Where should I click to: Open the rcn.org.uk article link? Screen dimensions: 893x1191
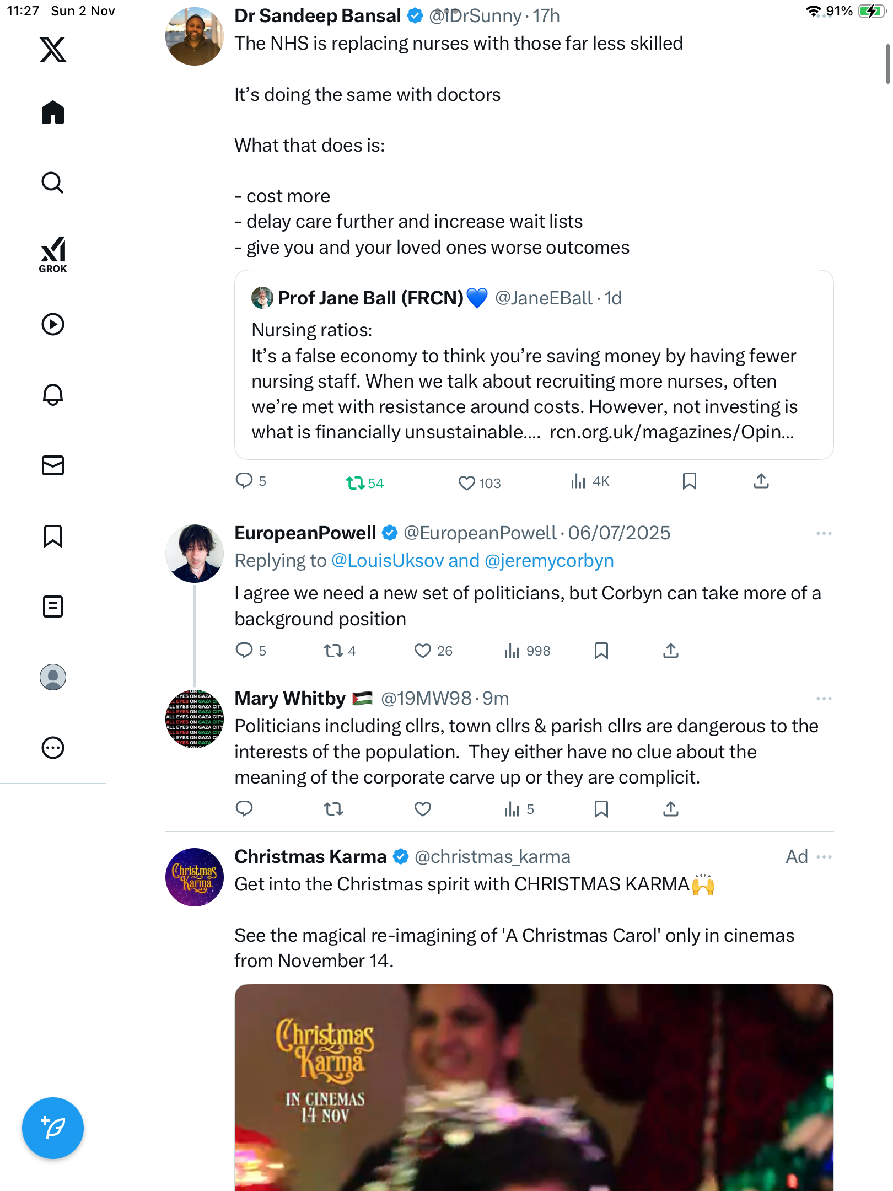671,432
